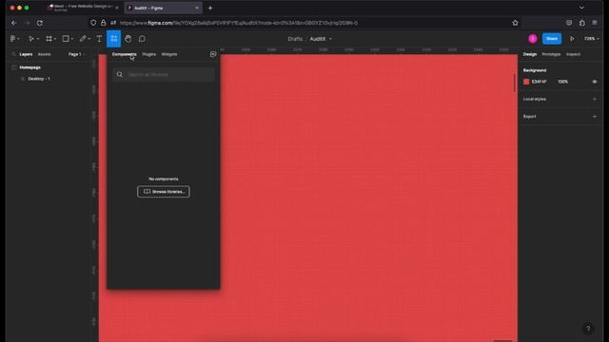The height and width of the screenshot is (342, 609).
Task: Click the tracking protection shield icon
Action: click(x=93, y=23)
